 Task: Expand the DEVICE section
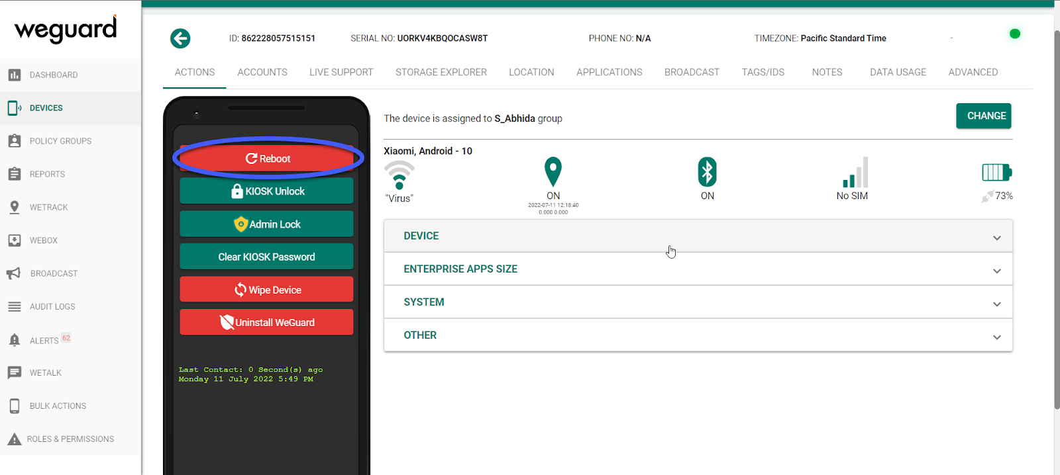[698, 236]
